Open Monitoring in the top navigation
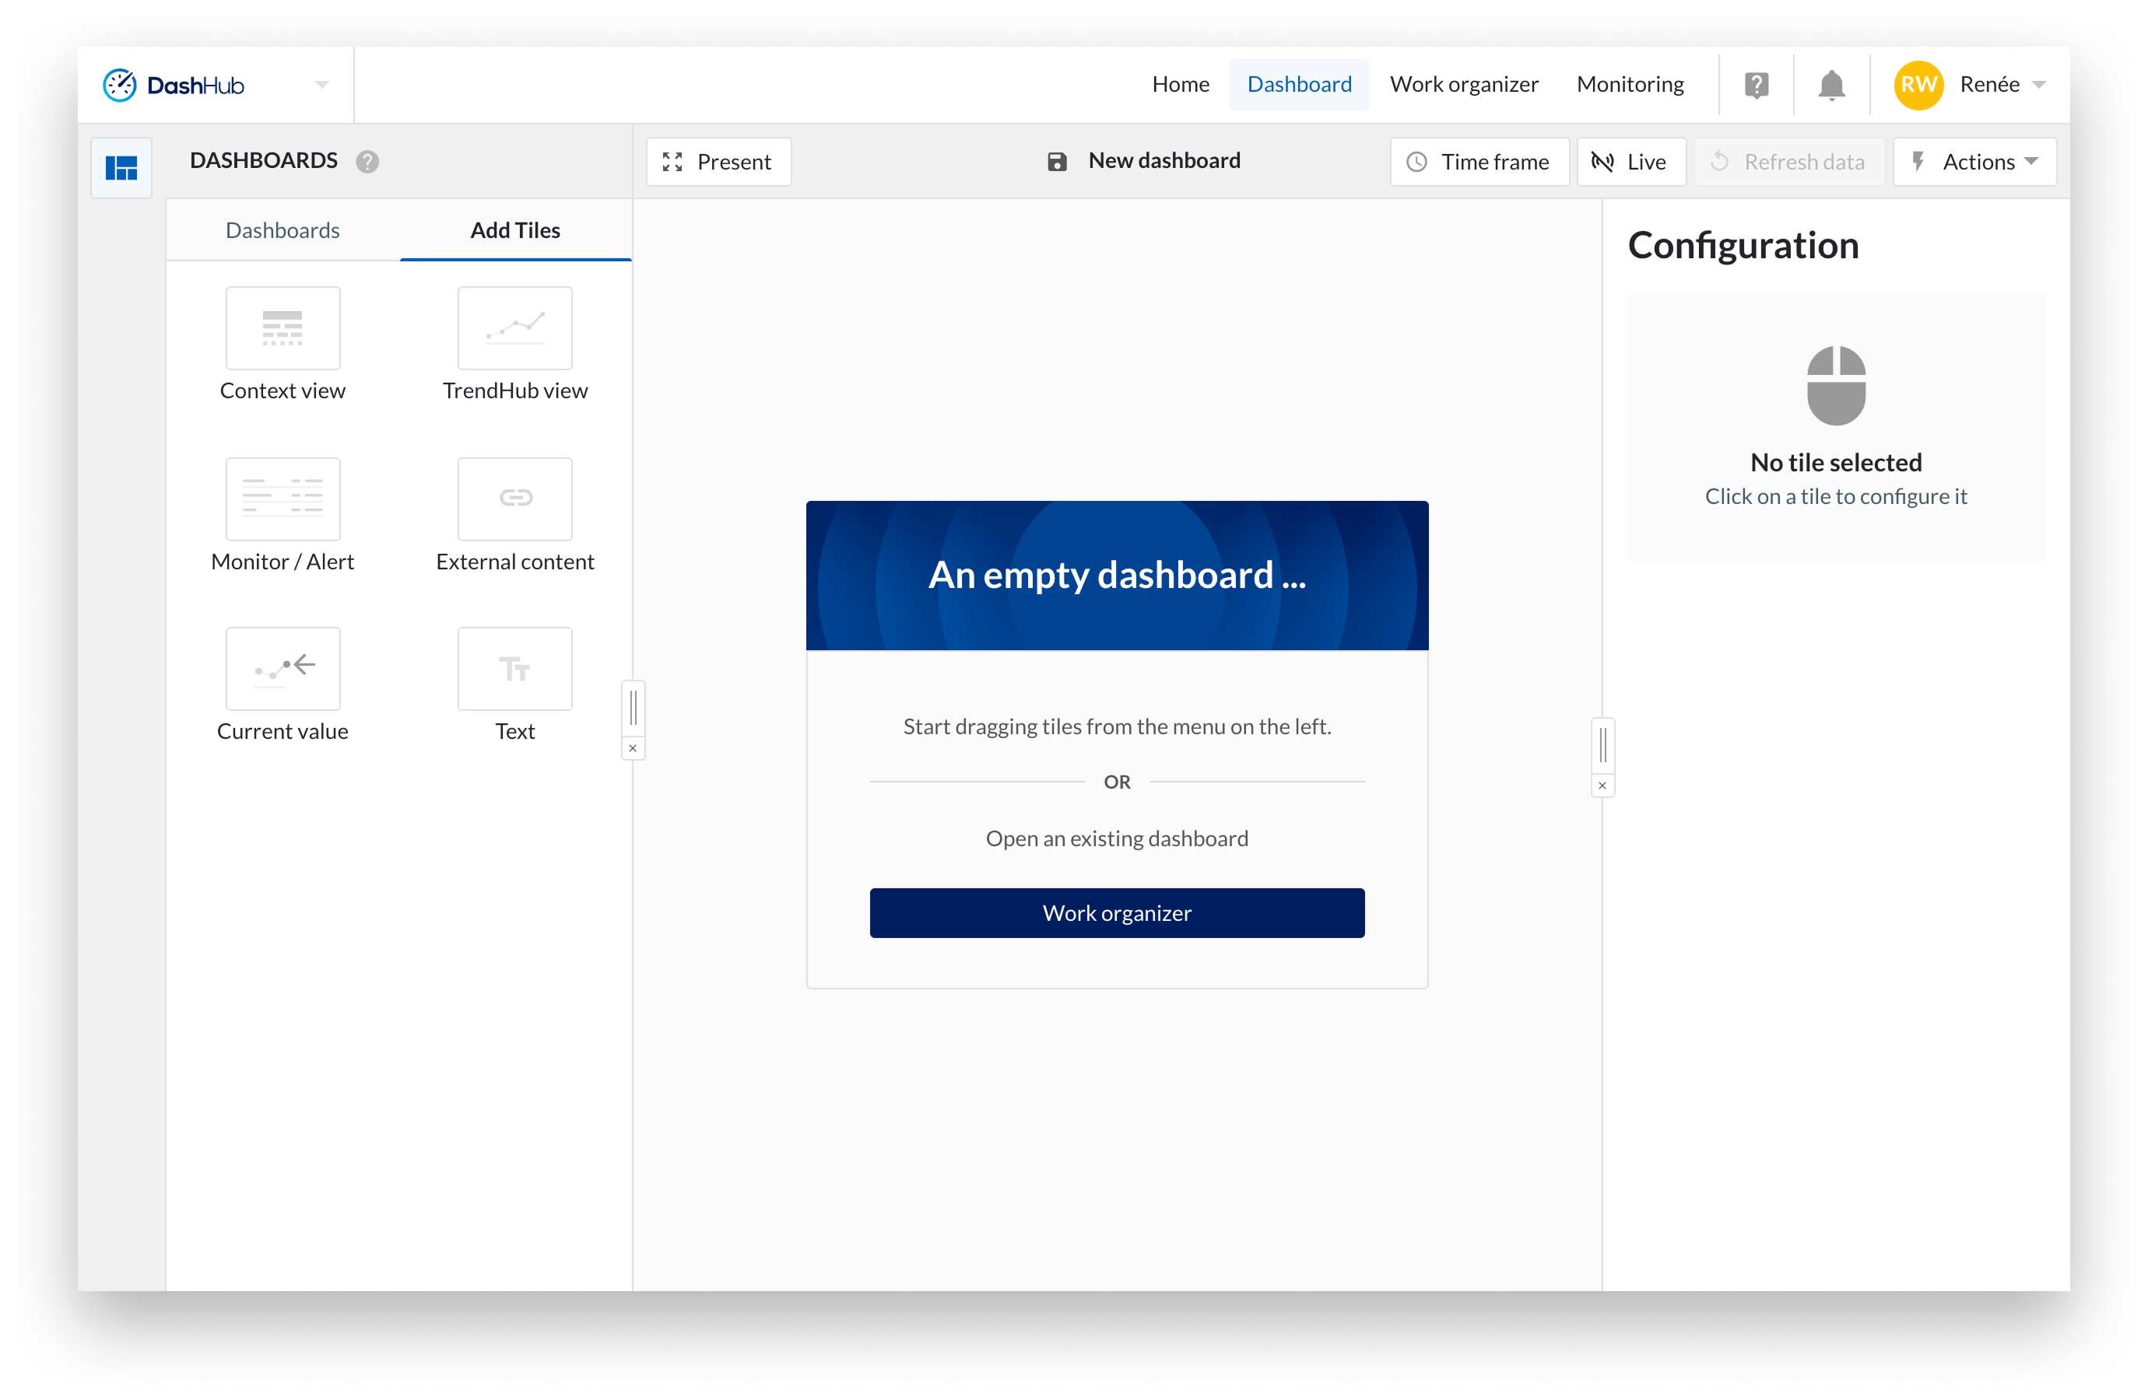 (x=1629, y=85)
